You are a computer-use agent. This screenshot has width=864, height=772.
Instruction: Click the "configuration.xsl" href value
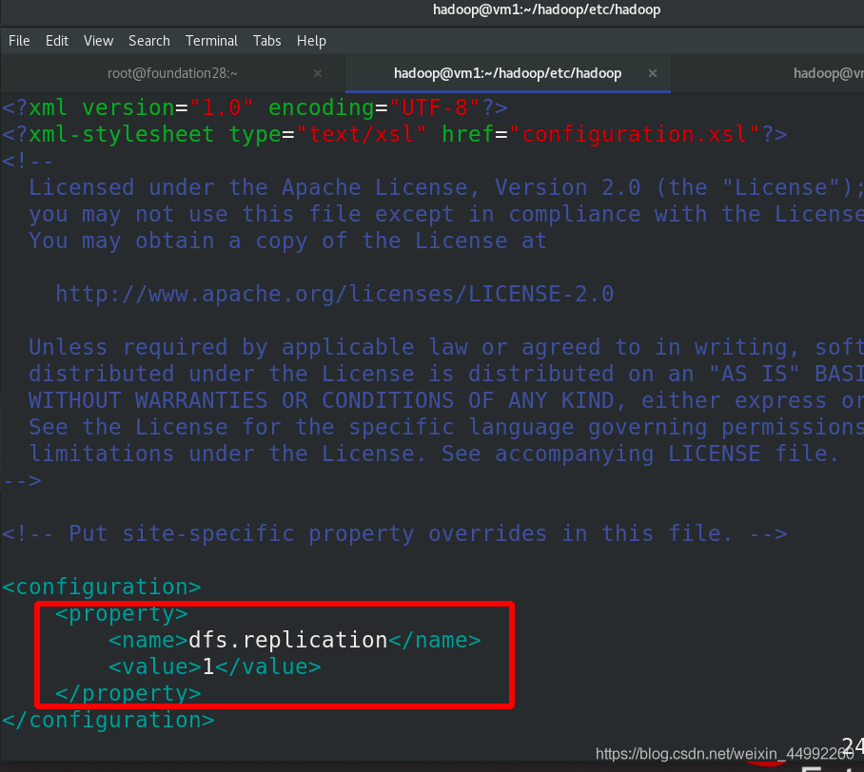tap(636, 134)
